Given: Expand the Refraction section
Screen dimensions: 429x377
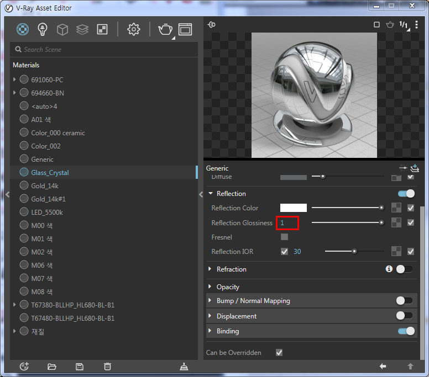Looking at the screenshot, I should [x=210, y=269].
